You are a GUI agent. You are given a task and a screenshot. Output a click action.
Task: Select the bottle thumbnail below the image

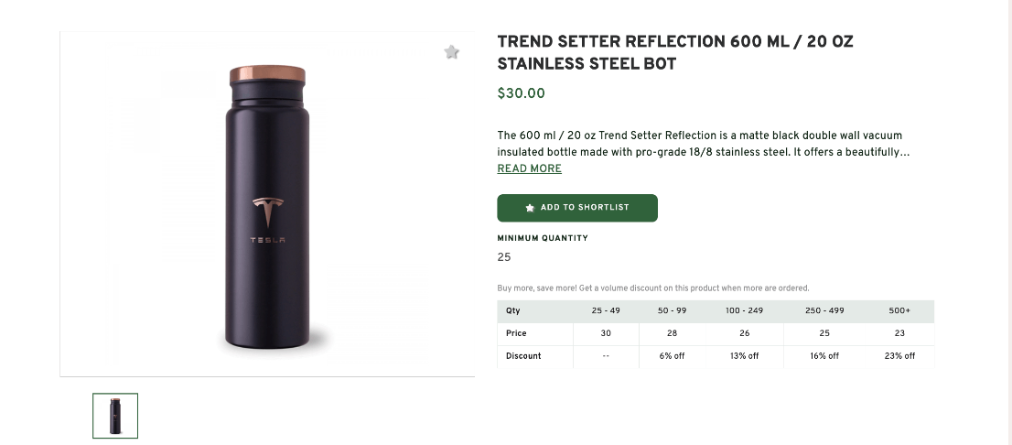coord(115,416)
